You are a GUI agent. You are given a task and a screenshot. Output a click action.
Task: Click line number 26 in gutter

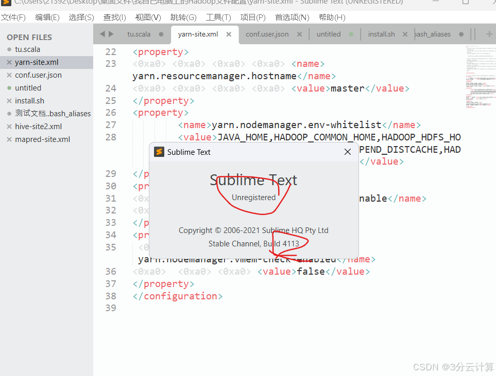pyautogui.click(x=111, y=113)
